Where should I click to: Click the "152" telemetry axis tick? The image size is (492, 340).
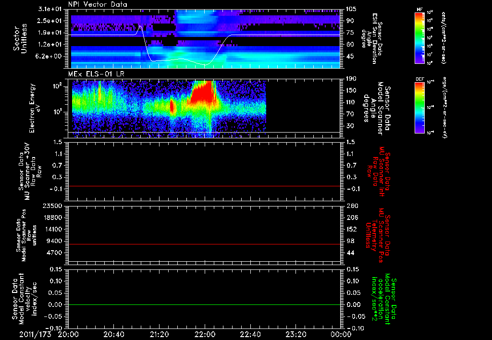(x=352, y=229)
